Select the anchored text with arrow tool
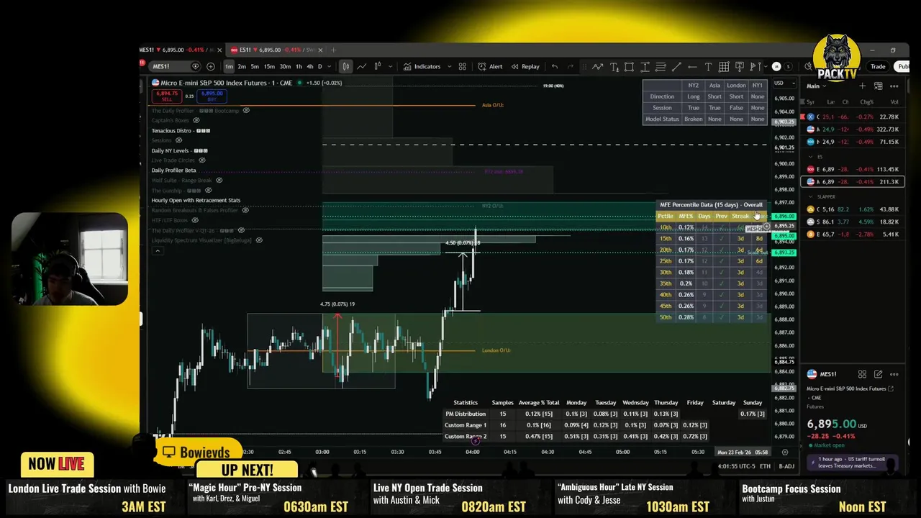Viewport: 921px width, 518px height. coord(614,66)
